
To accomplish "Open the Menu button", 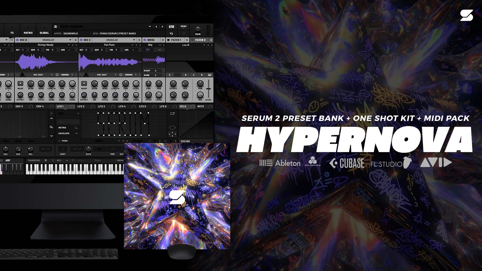I will point(184,26).
